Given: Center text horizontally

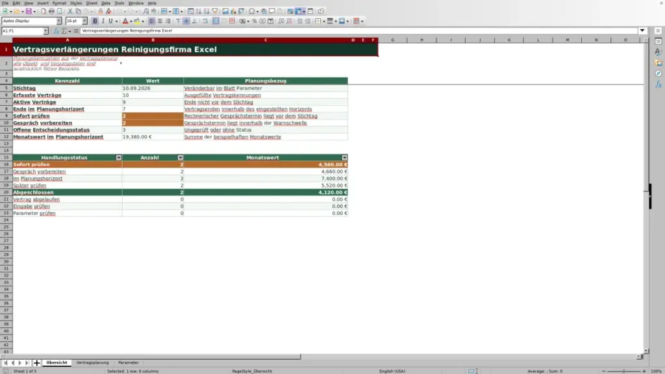Looking at the screenshot, I should pyautogui.click(x=160, y=21).
